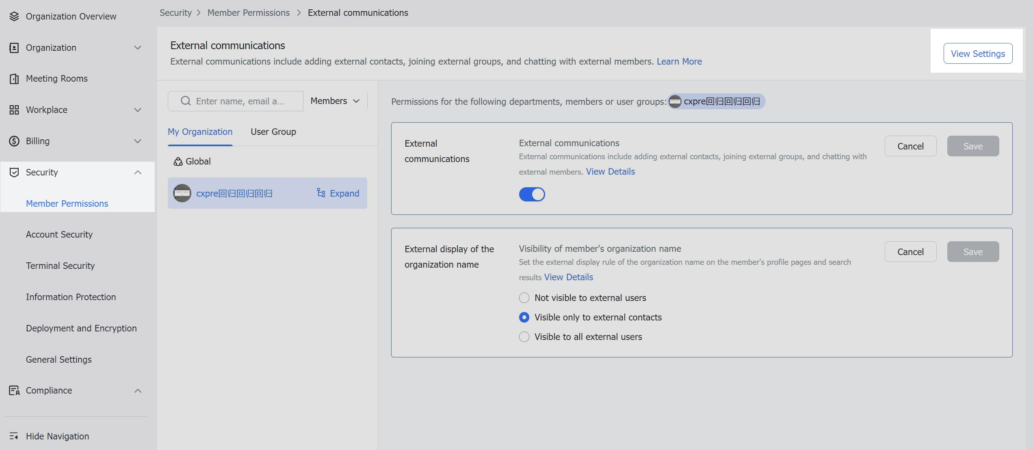1033x450 pixels.
Task: Switch to the User Group tab
Action: tap(273, 132)
